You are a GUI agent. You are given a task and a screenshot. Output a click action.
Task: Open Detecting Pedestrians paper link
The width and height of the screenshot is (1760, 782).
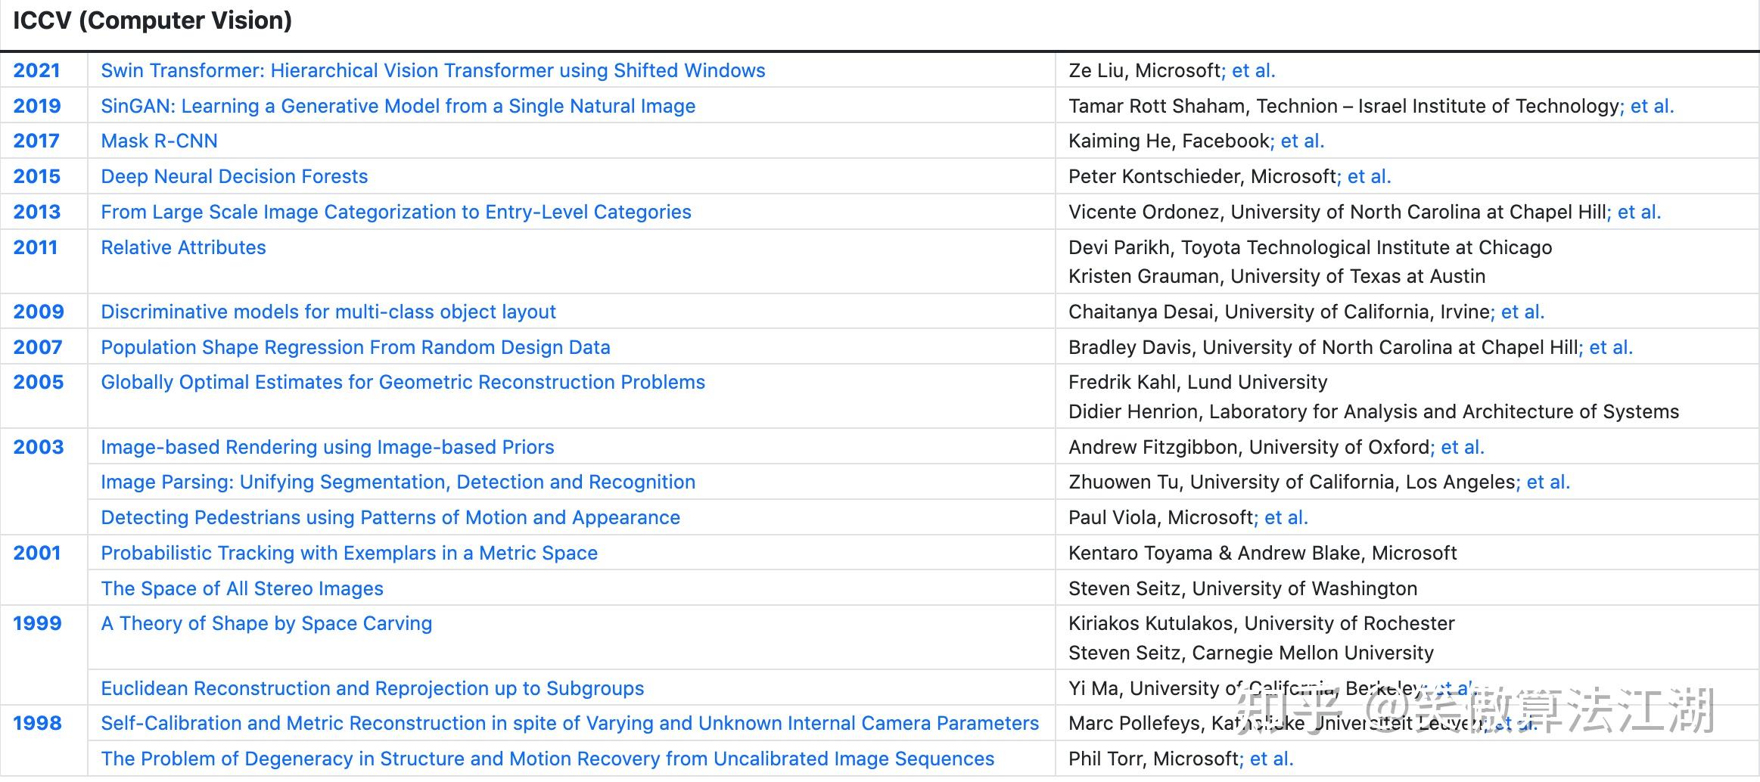click(x=390, y=517)
